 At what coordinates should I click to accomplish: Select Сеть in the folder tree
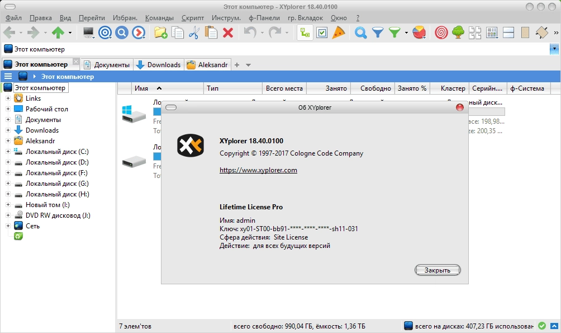pos(32,226)
